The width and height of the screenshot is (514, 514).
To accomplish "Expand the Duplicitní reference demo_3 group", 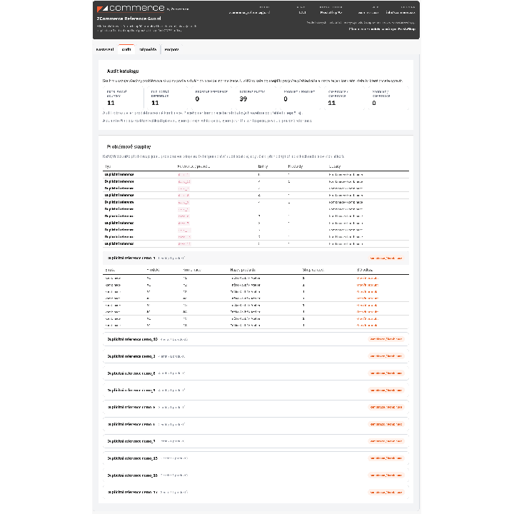I will (x=256, y=356).
